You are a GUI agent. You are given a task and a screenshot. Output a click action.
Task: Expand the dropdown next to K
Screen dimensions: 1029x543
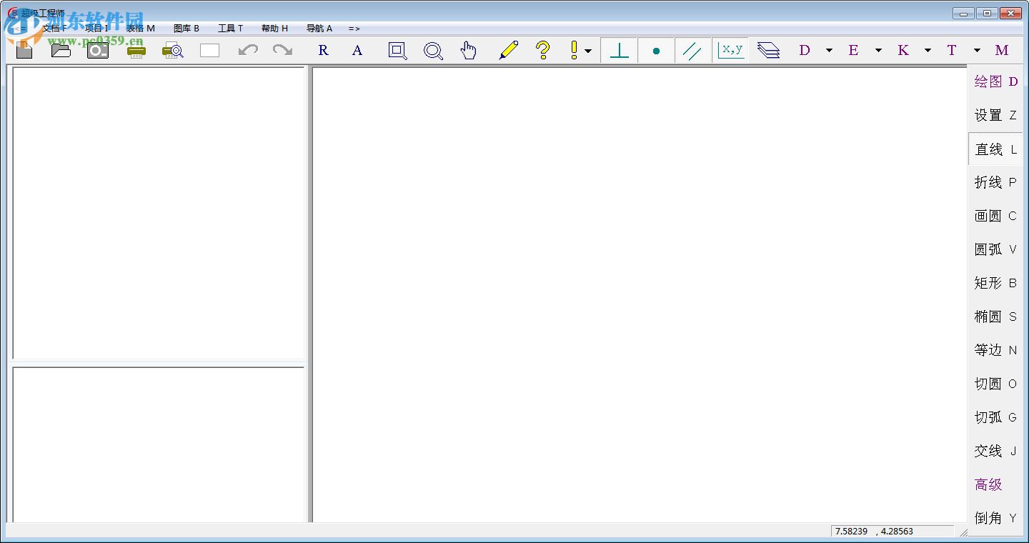tap(928, 51)
